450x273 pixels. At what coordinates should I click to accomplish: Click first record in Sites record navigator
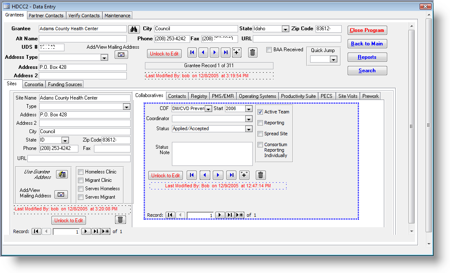point(37,231)
